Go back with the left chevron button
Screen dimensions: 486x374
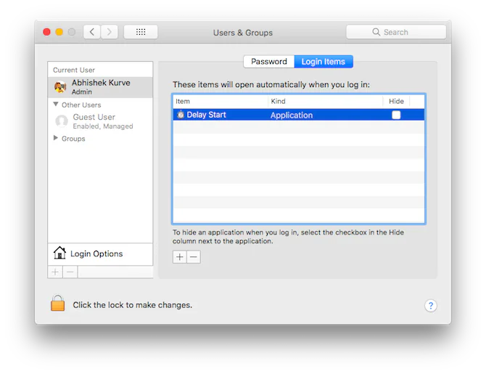(x=91, y=32)
